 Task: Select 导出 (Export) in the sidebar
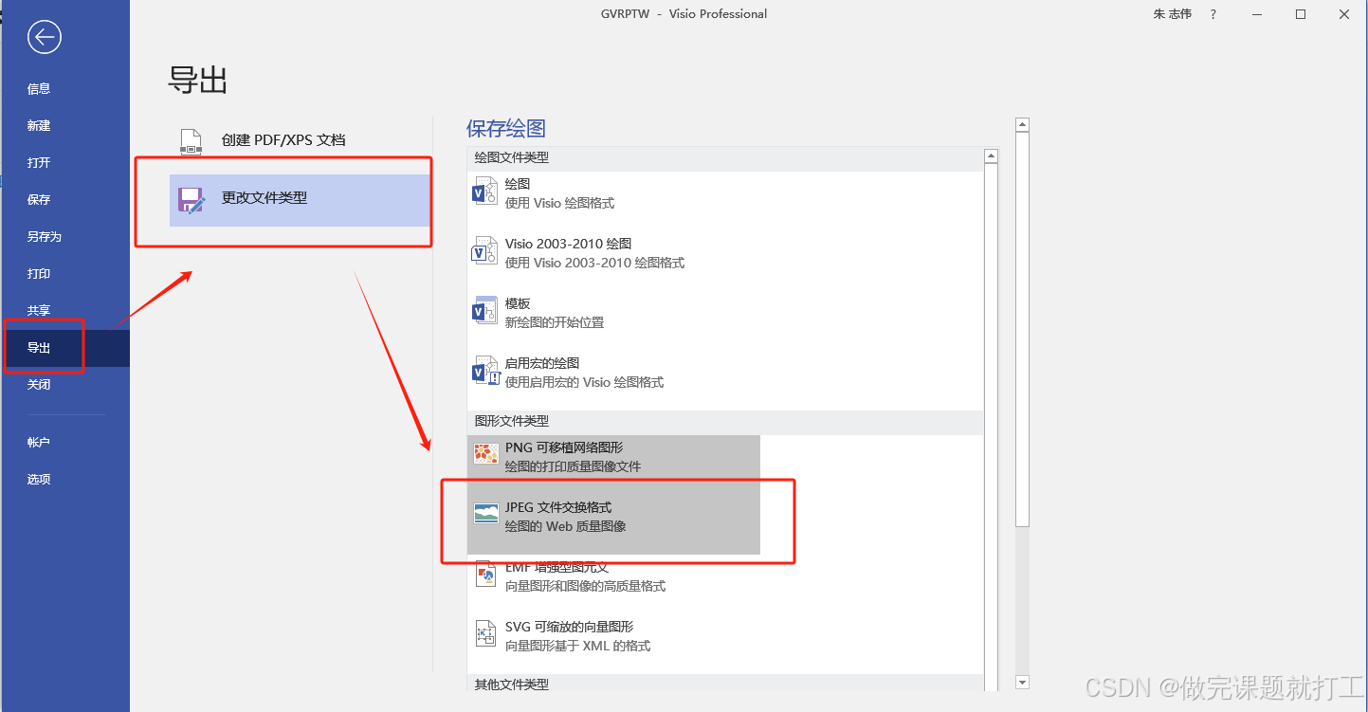64,348
